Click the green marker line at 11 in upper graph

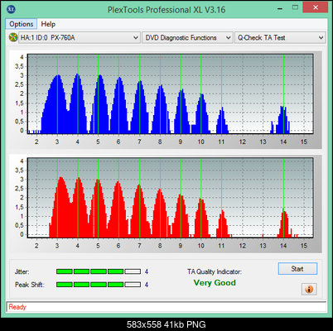click(x=221, y=94)
